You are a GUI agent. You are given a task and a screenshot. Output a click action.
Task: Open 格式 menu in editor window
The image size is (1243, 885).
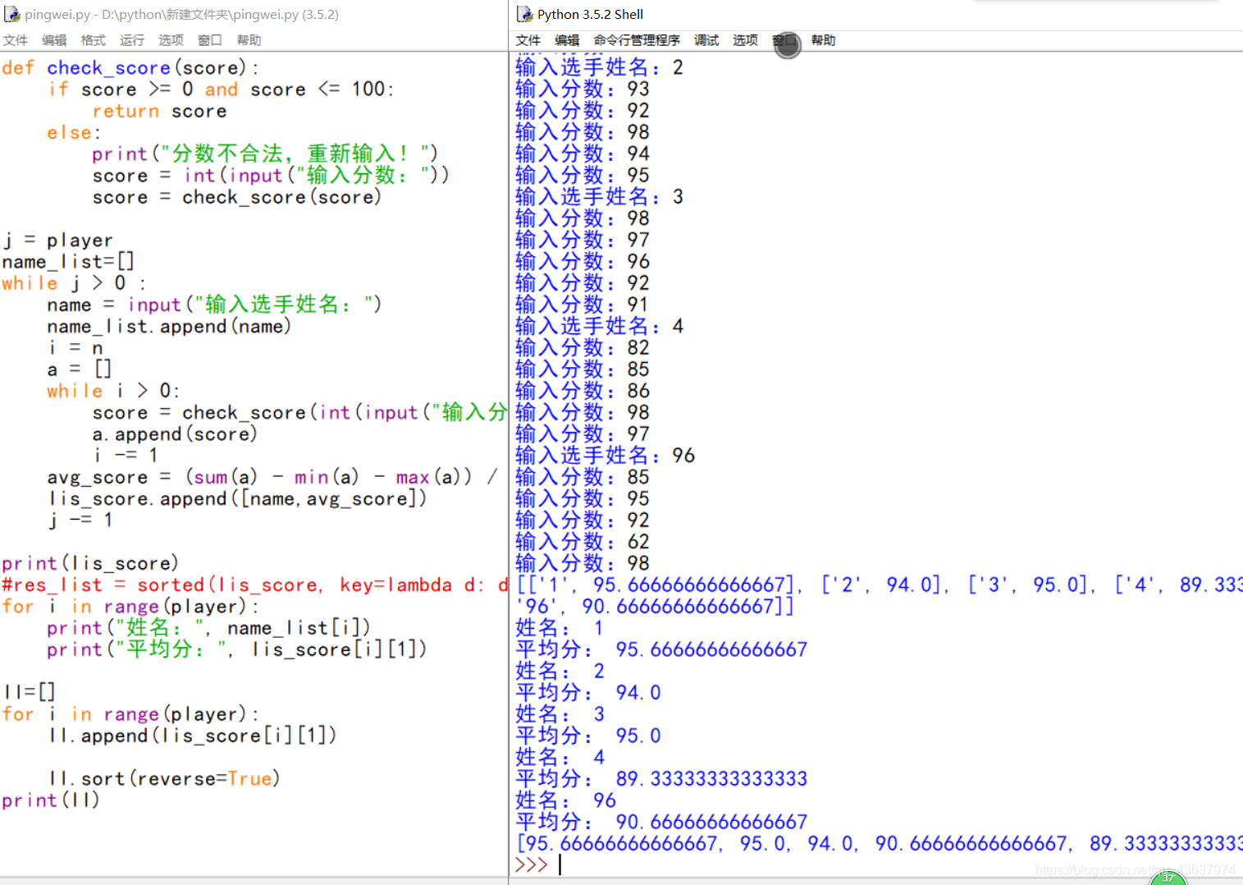93,40
